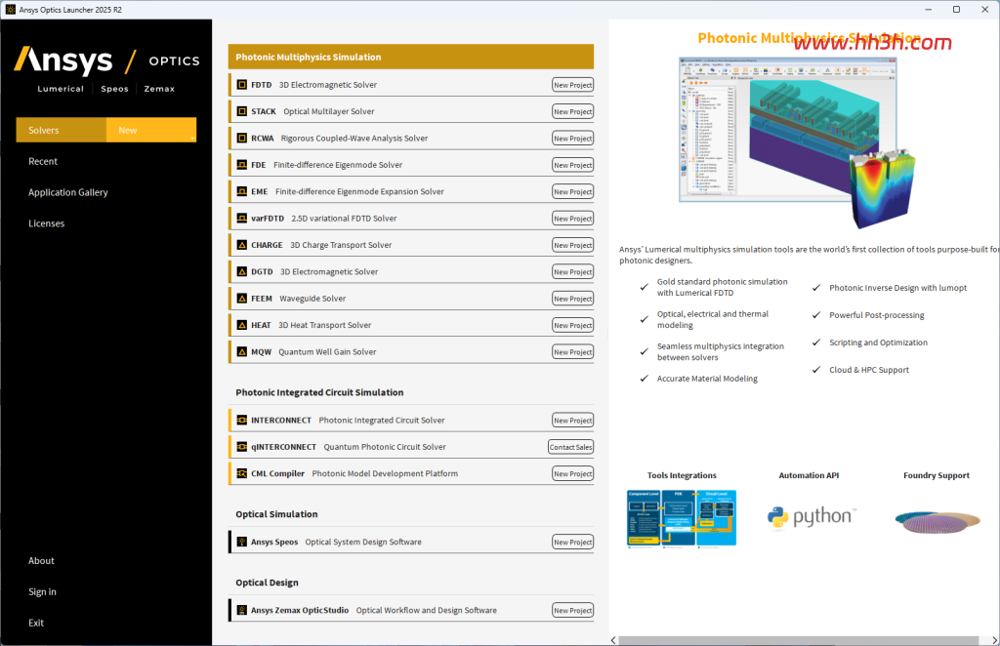Start a New Project for CML Compiler
Screen dimensions: 1000x646
[x=572, y=474]
